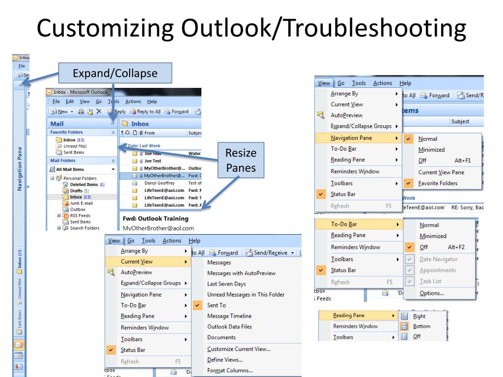Click the Print icon in Inbox toolbar

(x=81, y=111)
